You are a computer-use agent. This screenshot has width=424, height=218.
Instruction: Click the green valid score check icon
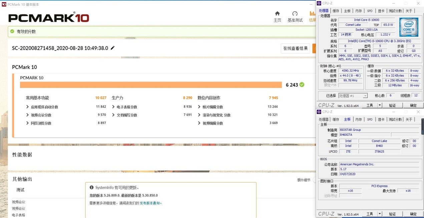click(x=12, y=31)
